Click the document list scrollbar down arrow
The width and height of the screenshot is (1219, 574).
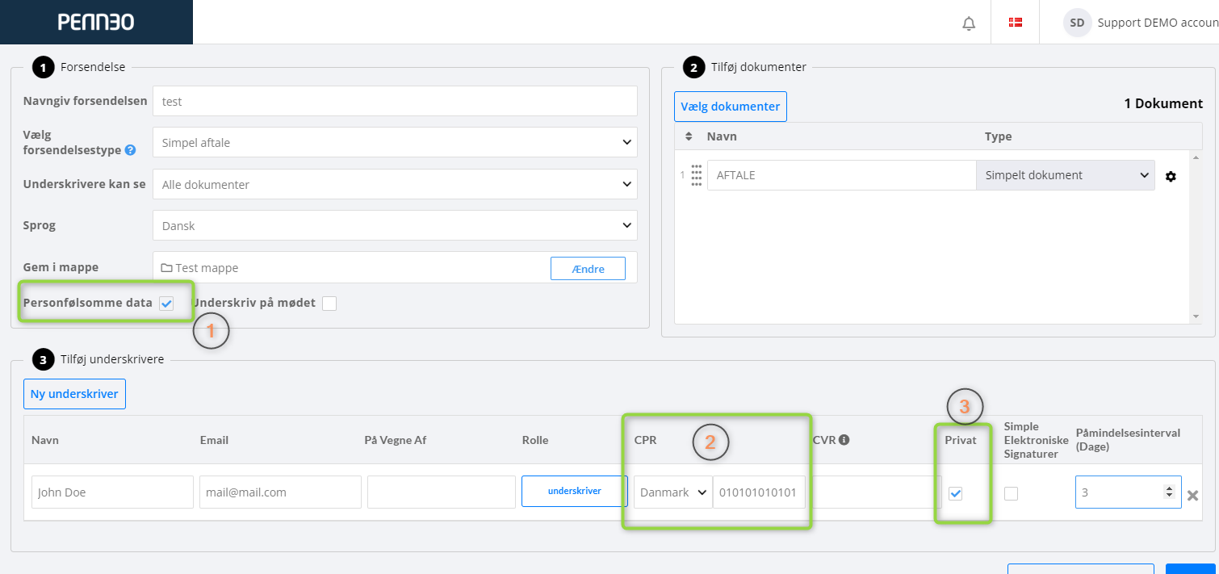point(1196,317)
